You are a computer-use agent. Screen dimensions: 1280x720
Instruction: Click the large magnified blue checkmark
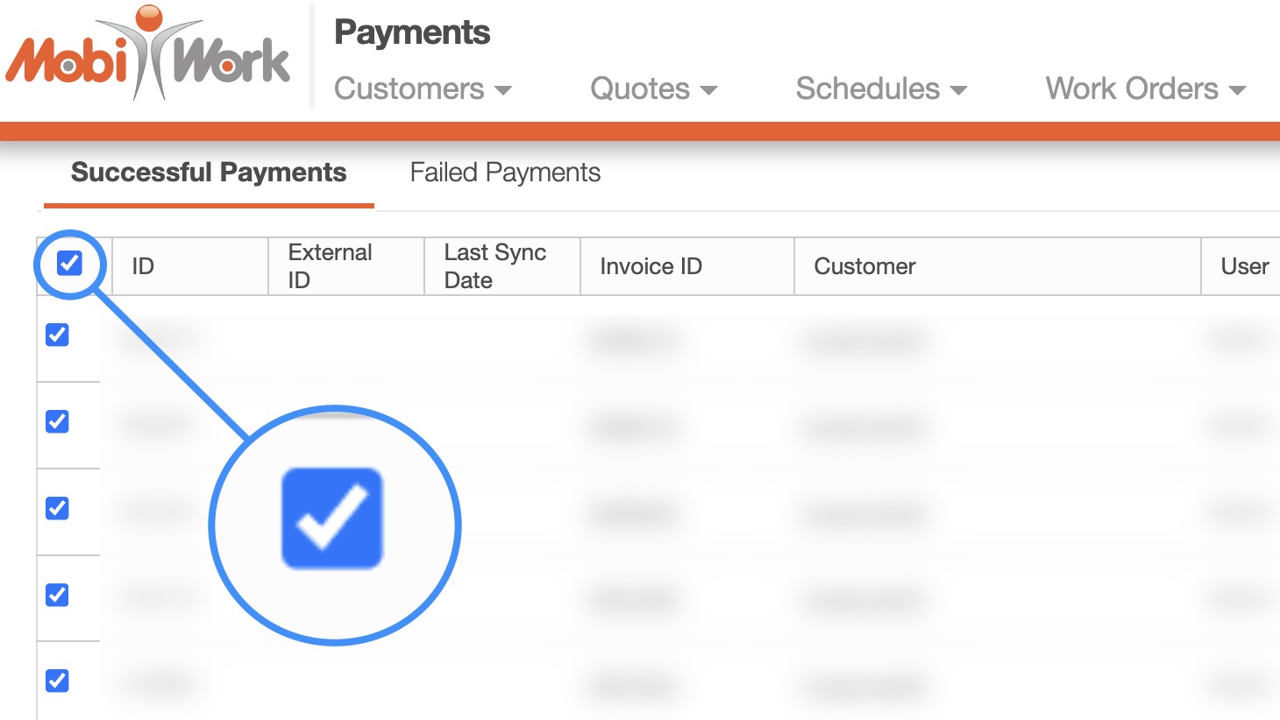pyautogui.click(x=332, y=519)
